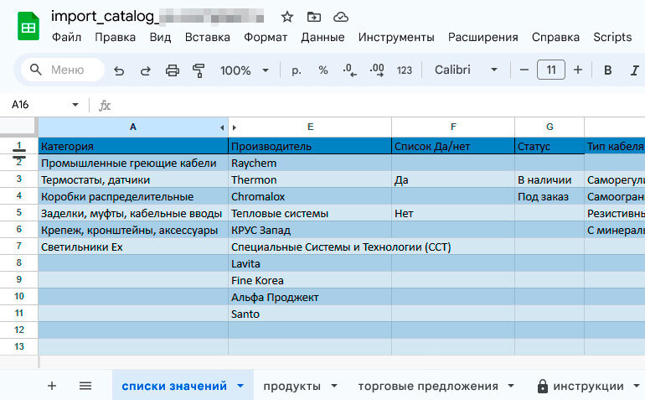Click the font size field showing 11
Screen dimensions: 645x400
[551, 70]
